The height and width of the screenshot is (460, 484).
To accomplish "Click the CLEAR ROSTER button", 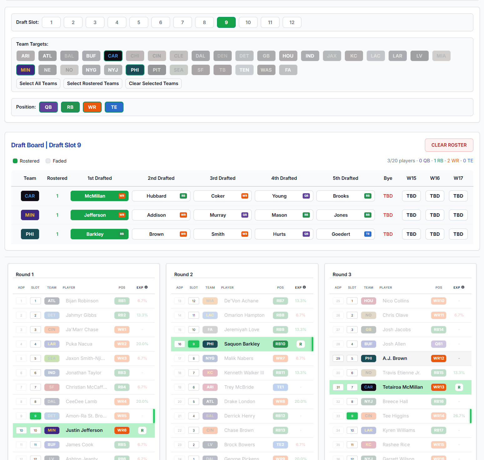I will click(449, 145).
